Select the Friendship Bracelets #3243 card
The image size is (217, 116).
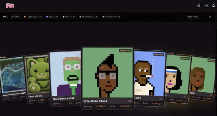pyautogui.click(x=13, y=78)
